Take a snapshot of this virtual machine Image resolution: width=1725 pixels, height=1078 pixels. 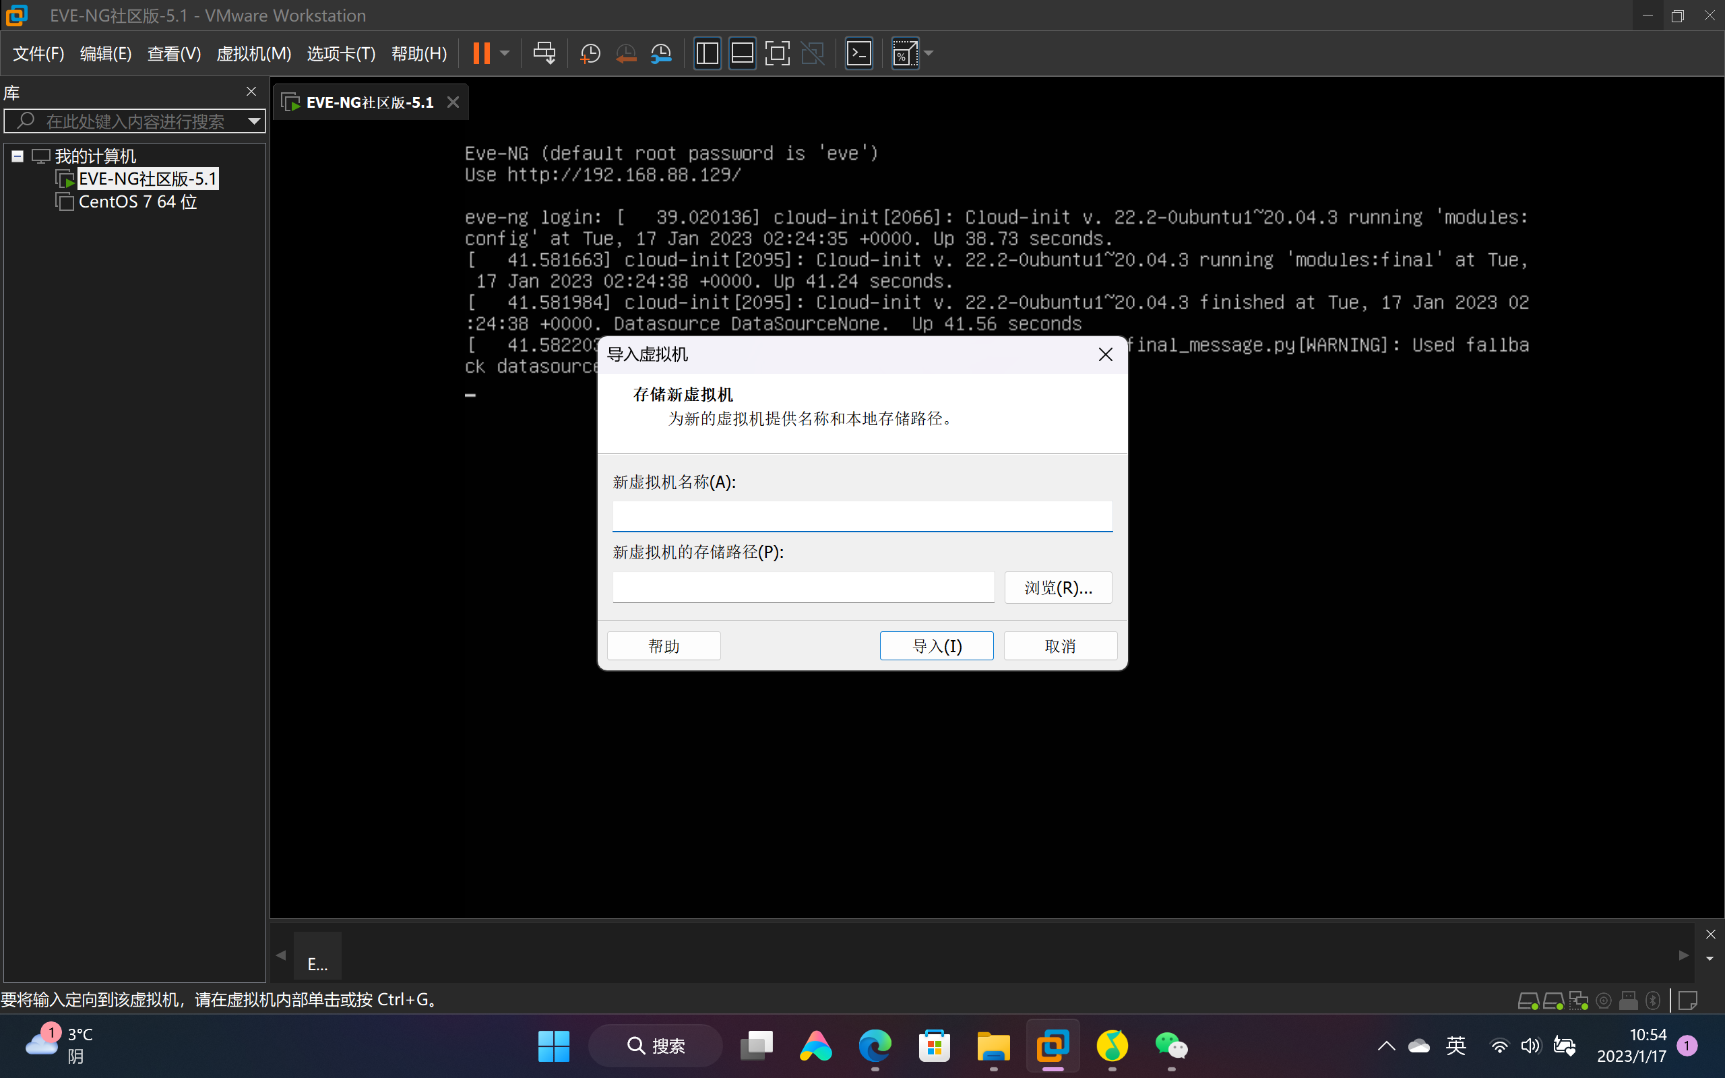590,53
